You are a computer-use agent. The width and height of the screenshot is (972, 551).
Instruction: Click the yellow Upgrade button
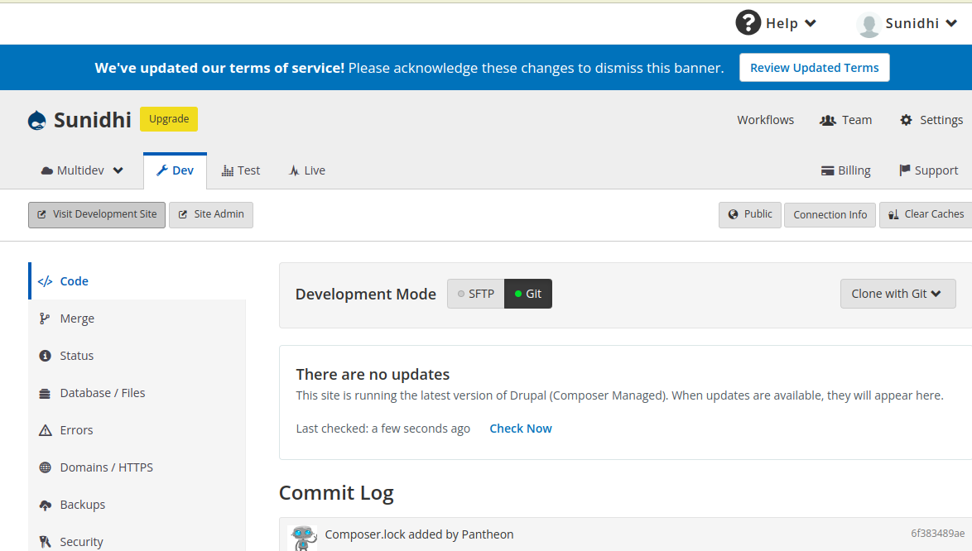[169, 119]
